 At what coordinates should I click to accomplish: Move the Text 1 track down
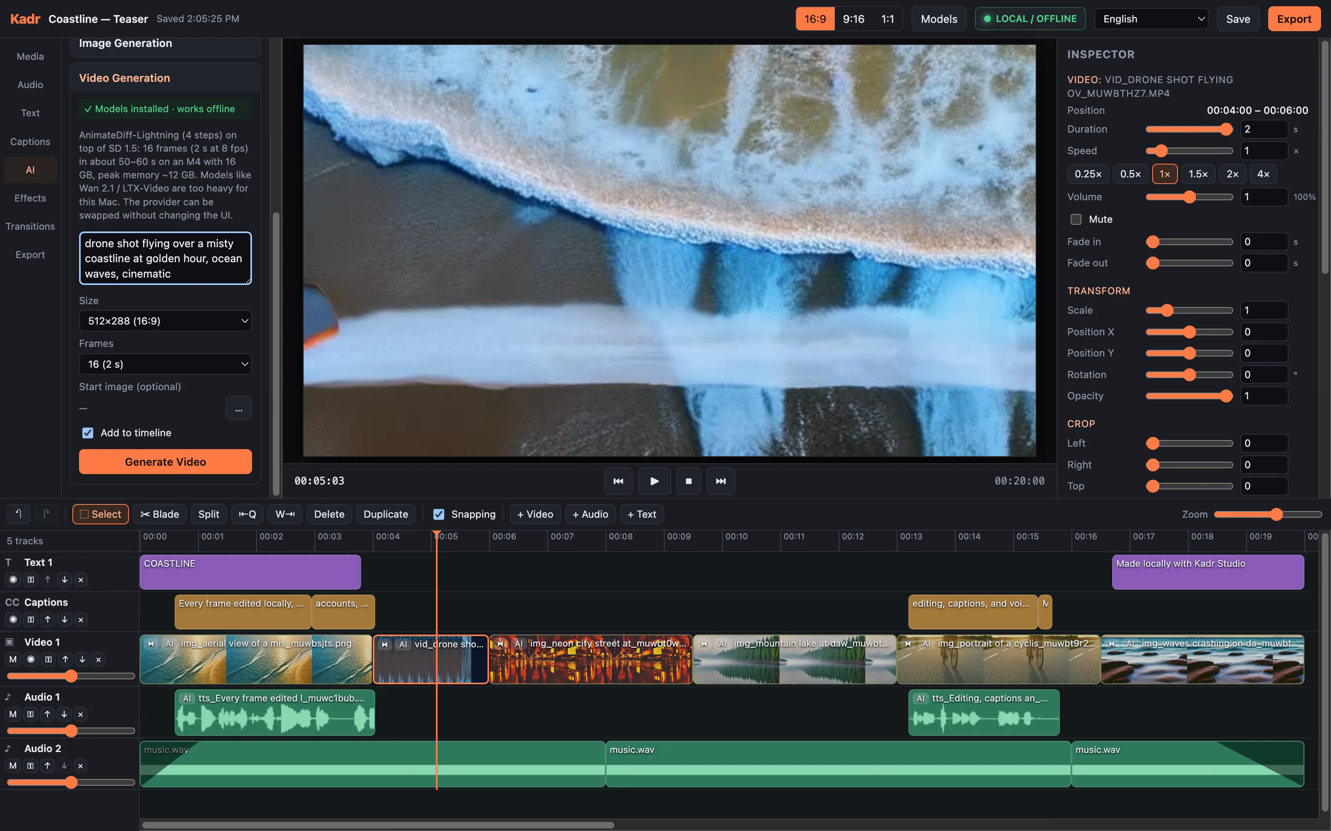[64, 579]
